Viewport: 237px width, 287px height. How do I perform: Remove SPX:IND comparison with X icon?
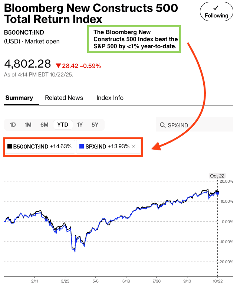tap(134, 147)
